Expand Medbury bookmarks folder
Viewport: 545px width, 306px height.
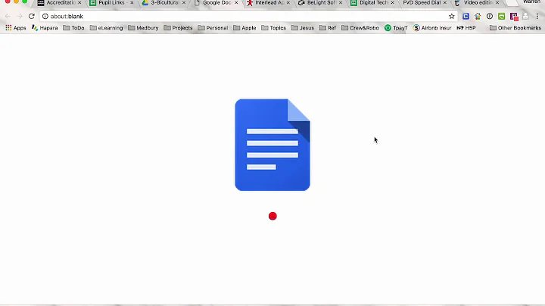click(x=143, y=28)
